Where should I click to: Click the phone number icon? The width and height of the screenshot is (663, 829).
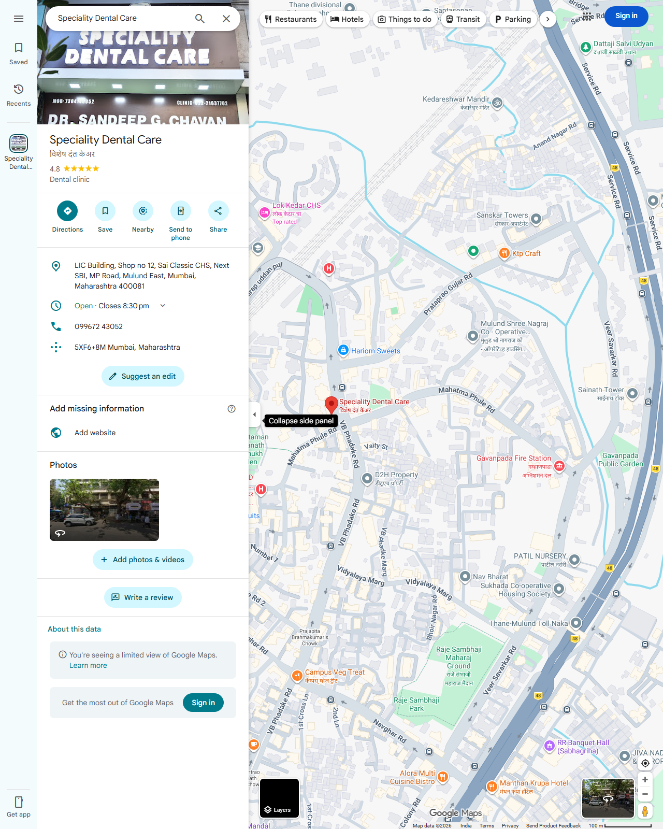[56, 326]
